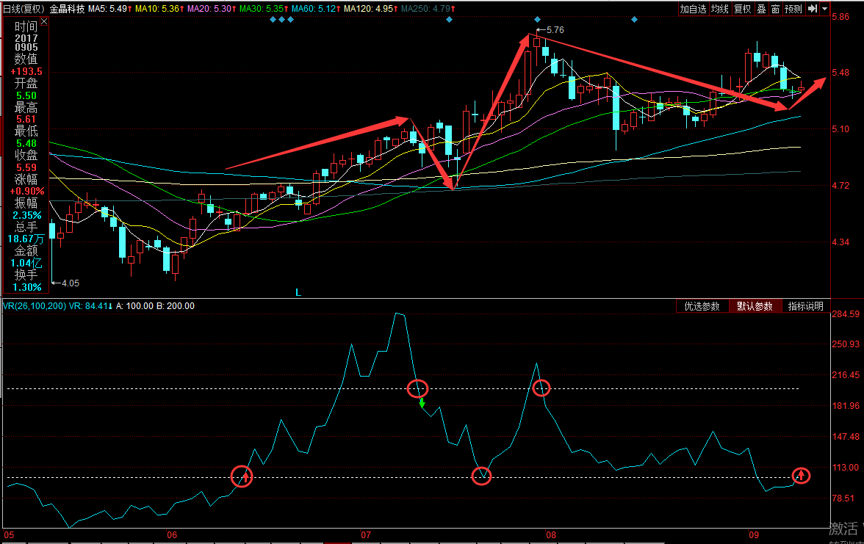Click the 5.76 high price label
The image size is (864, 544).
tap(555, 30)
